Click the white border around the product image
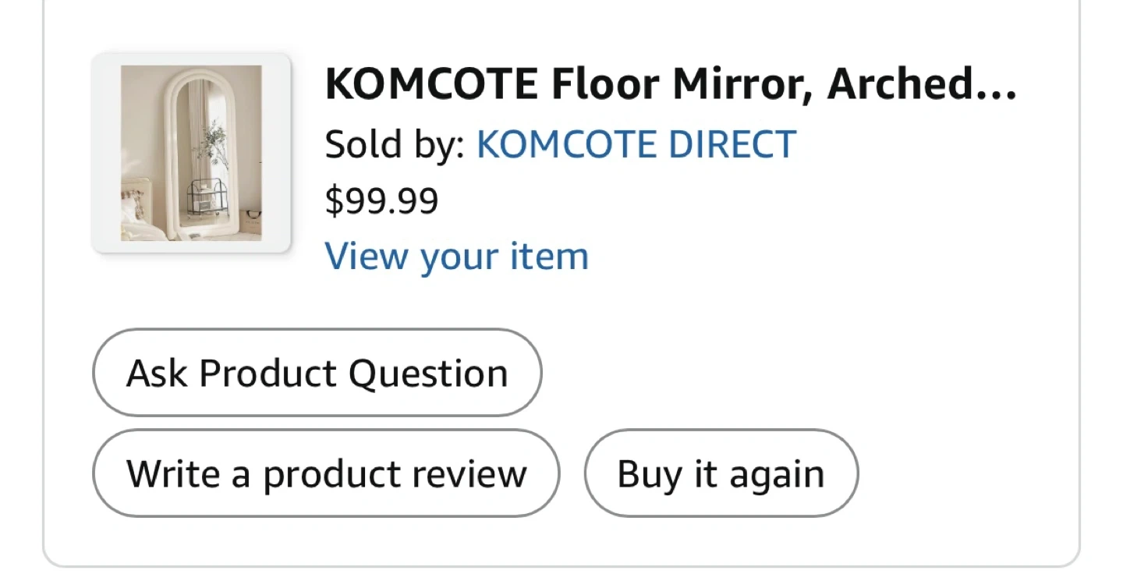 coord(106,153)
